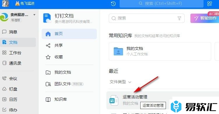This screenshot has width=219, height=114.
Task: Open 会议 in the left sidebar
Action: point(18,79)
